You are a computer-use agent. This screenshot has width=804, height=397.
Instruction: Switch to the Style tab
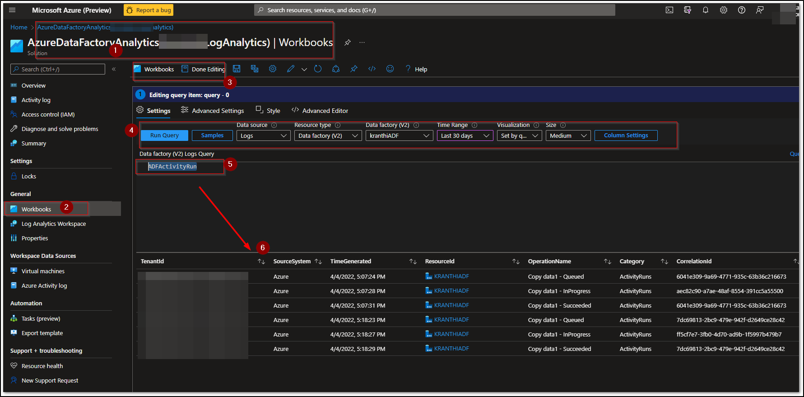[268, 111]
